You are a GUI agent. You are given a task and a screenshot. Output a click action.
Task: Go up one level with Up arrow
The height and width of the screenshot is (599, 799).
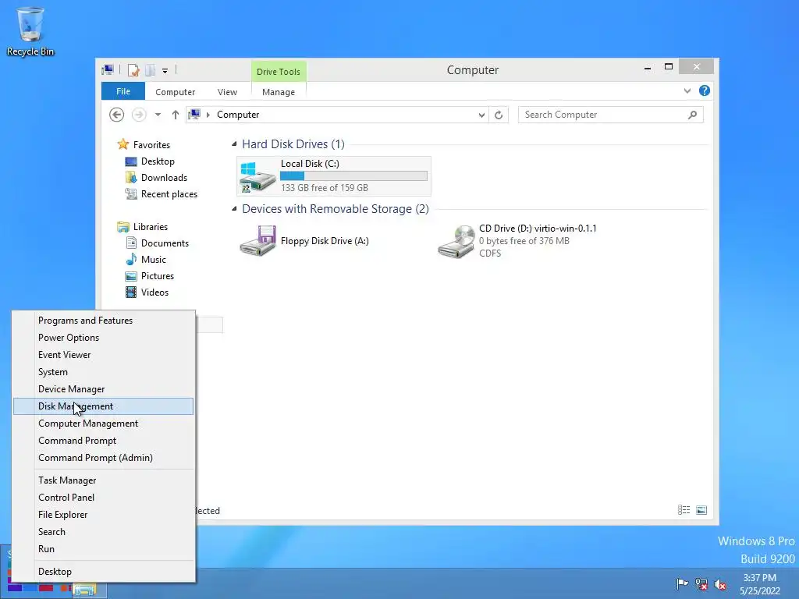[176, 115]
